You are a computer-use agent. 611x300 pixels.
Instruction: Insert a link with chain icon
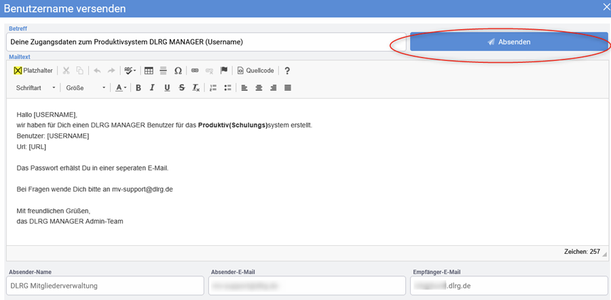[x=195, y=70]
